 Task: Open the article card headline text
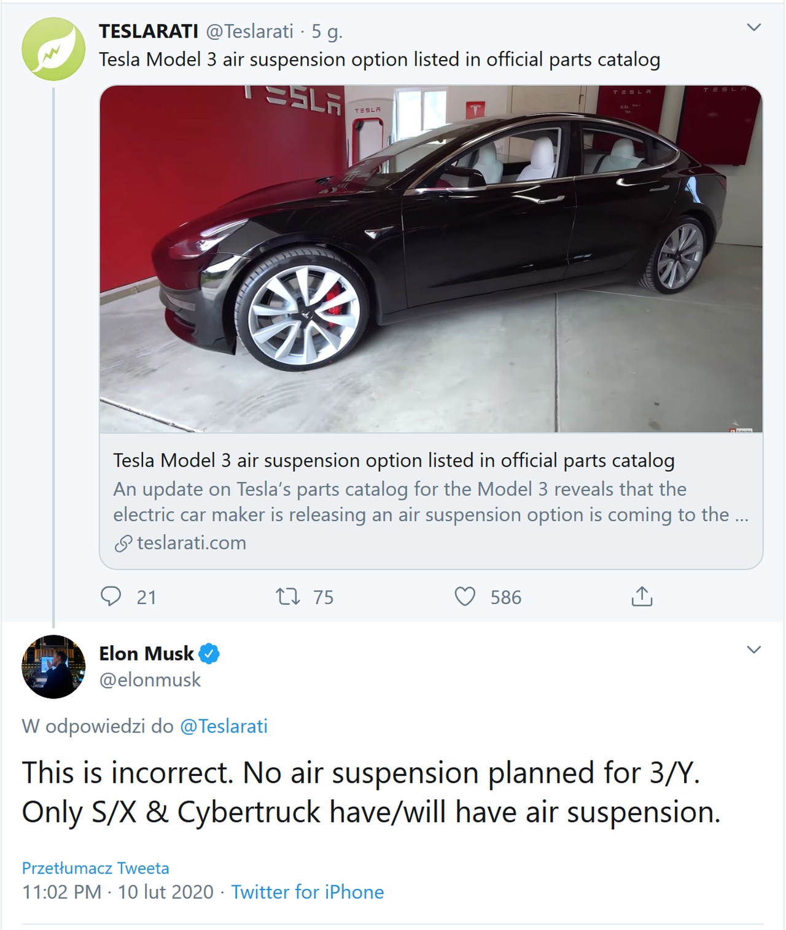pos(394,460)
